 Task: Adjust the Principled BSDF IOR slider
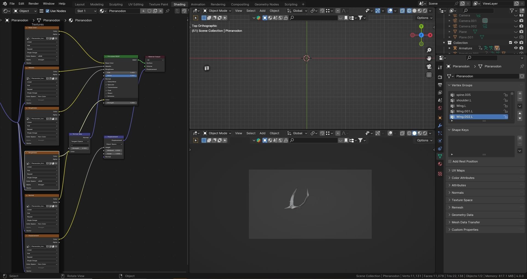click(x=121, y=73)
